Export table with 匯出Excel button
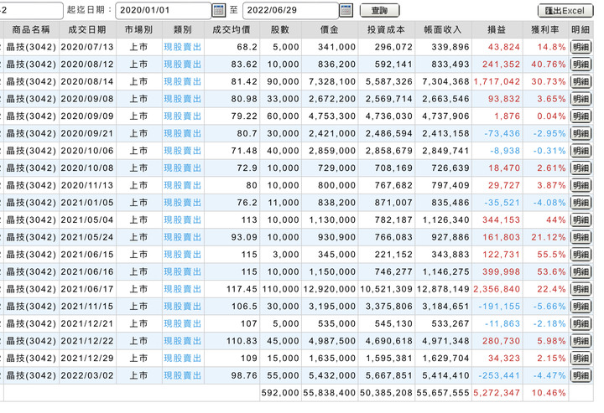This screenshot has height=413, width=604. pyautogui.click(x=565, y=10)
